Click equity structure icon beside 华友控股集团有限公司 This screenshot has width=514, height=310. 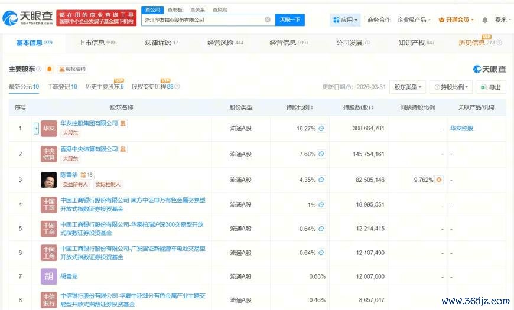coord(123,123)
